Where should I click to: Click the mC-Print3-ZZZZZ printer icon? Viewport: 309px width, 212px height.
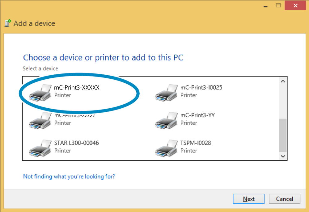click(40, 120)
